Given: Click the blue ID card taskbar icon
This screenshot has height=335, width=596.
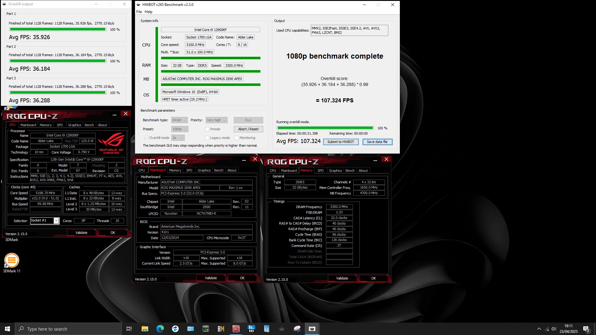Looking at the screenshot, I should [191, 329].
